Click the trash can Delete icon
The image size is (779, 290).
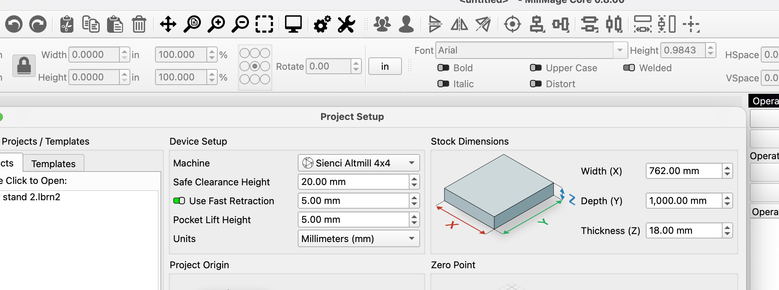[139, 25]
